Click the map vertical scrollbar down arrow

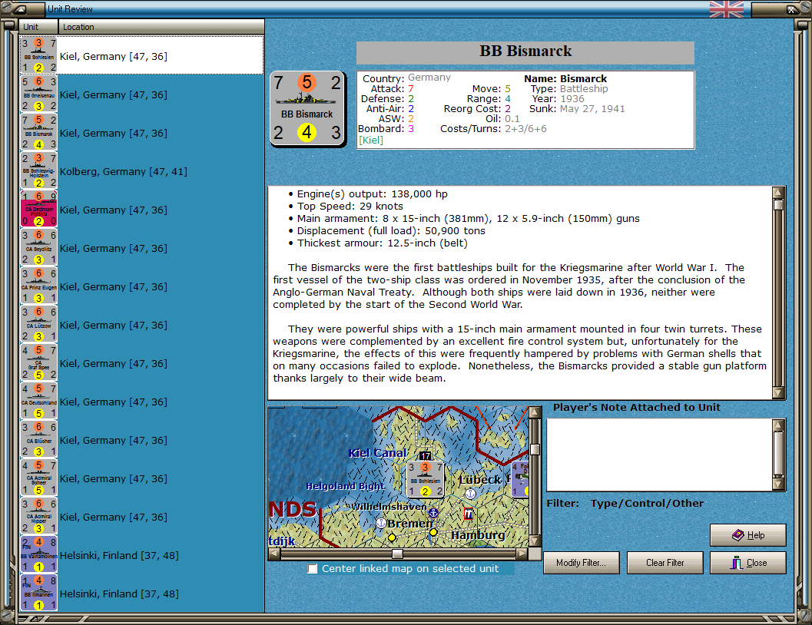point(535,541)
